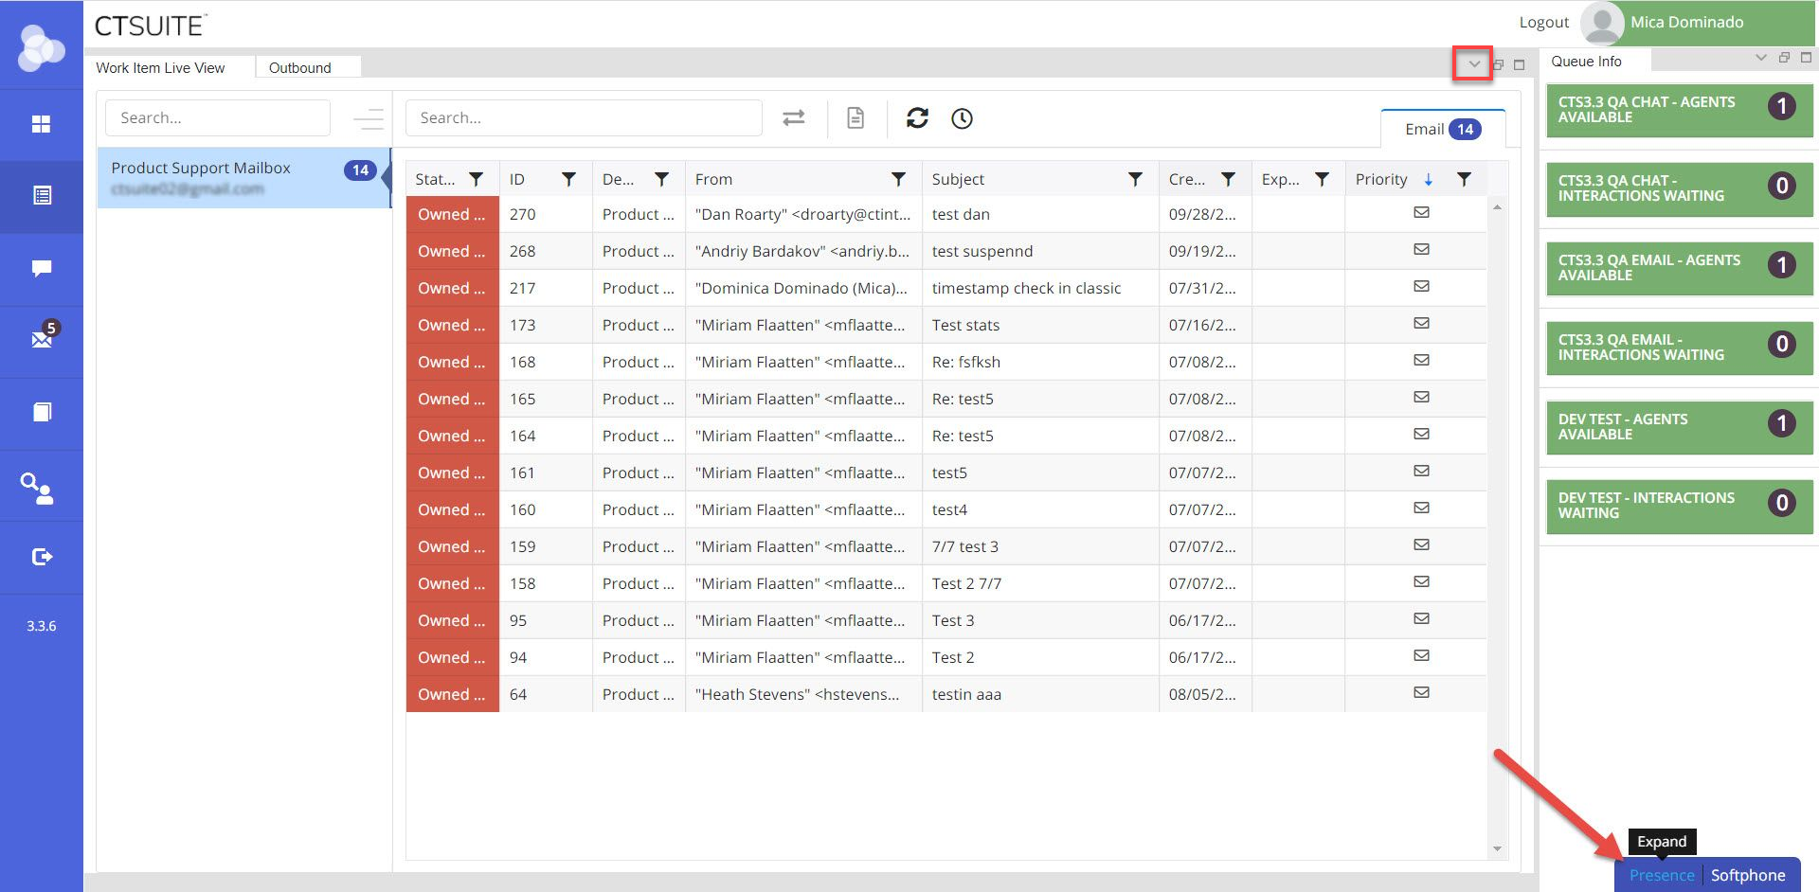Click the Logout link
The height and width of the screenshot is (892, 1819).
point(1543,23)
